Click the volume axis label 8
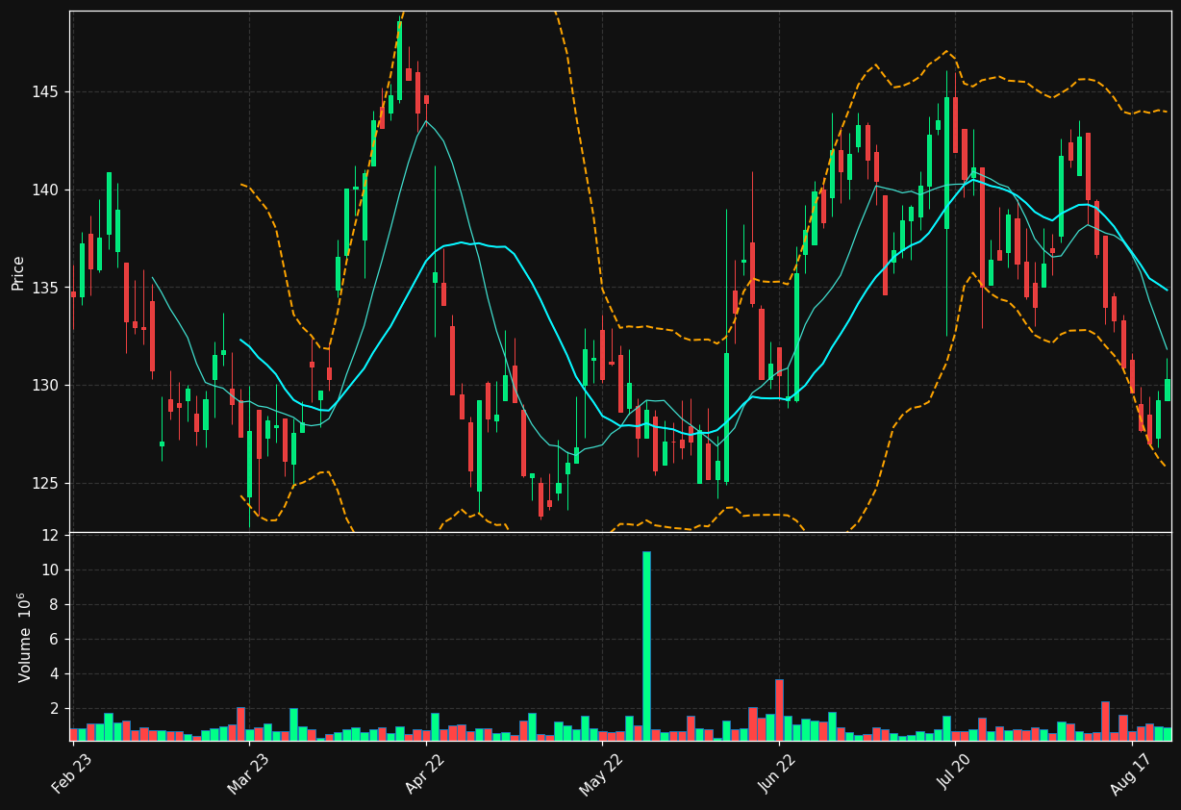 pyautogui.click(x=55, y=604)
